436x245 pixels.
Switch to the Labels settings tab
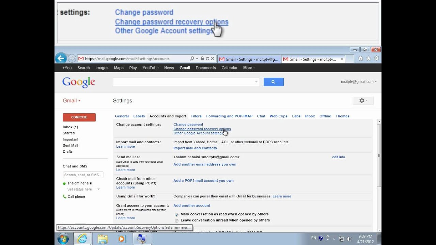[139, 116]
